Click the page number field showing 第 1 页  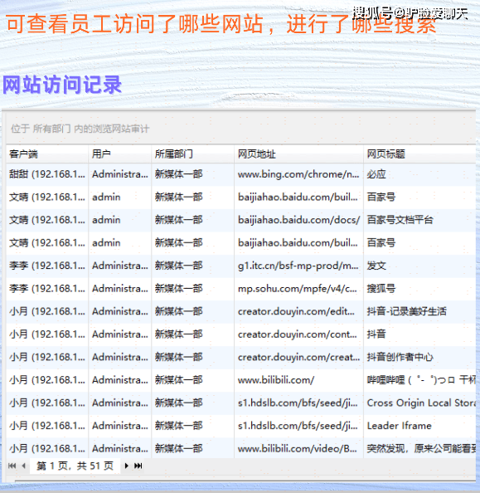coord(75,466)
